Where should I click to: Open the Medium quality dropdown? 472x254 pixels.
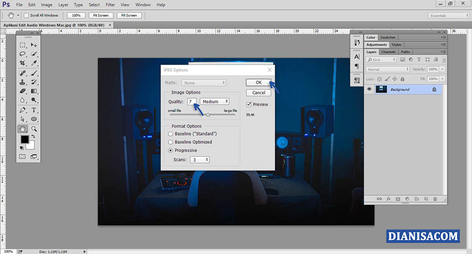(215, 102)
